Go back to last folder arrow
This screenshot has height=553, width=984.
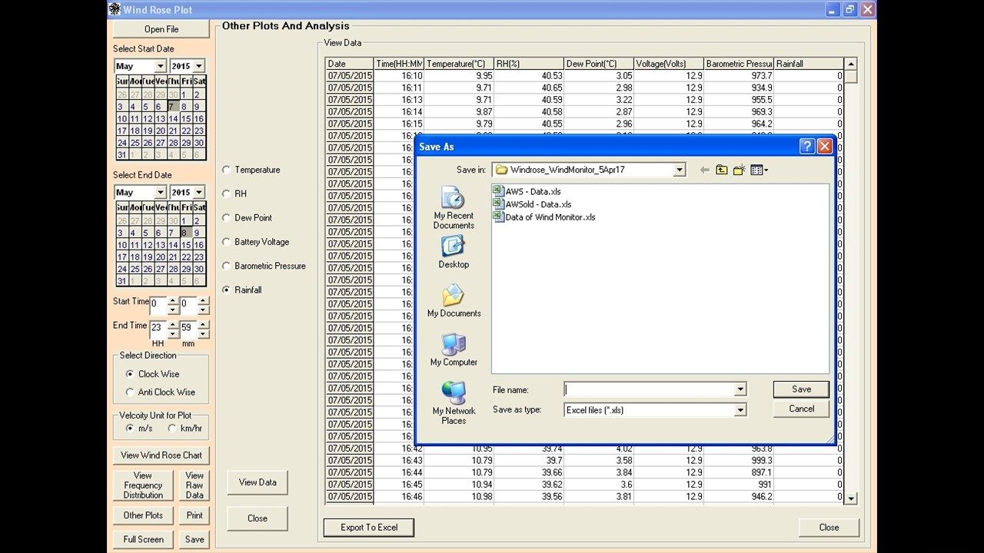[x=704, y=170]
